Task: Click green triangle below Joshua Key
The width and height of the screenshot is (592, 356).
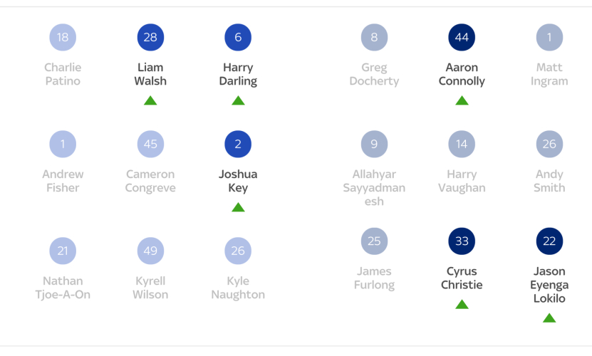Action: [x=238, y=207]
